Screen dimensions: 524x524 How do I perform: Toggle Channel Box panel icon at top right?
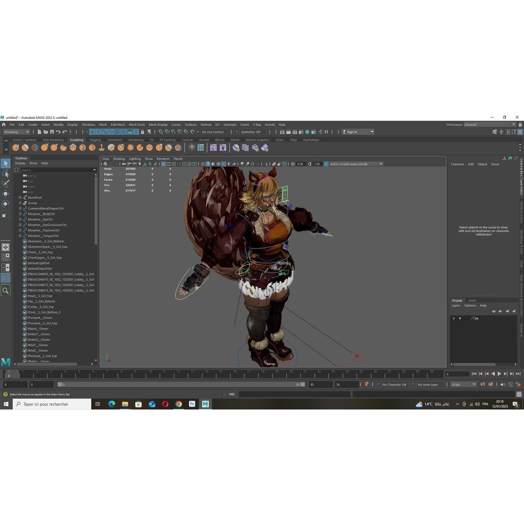pos(520,132)
